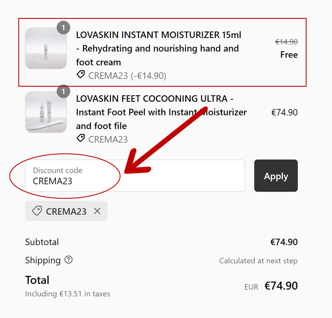Viewport: 332px width, 318px height.
Task: Click the Instant Moisturizer quantity badge
Action: tap(63, 28)
